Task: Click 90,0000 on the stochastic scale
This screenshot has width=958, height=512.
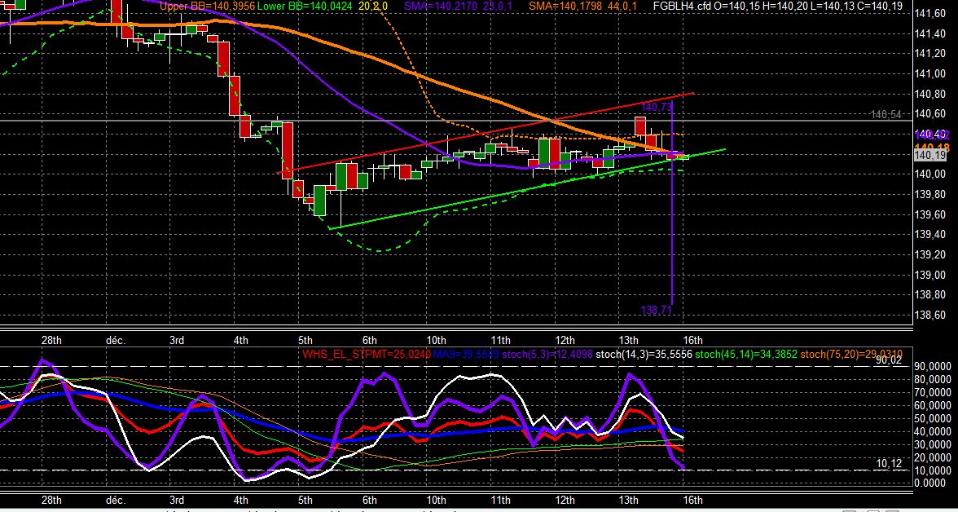Action: click(x=934, y=366)
